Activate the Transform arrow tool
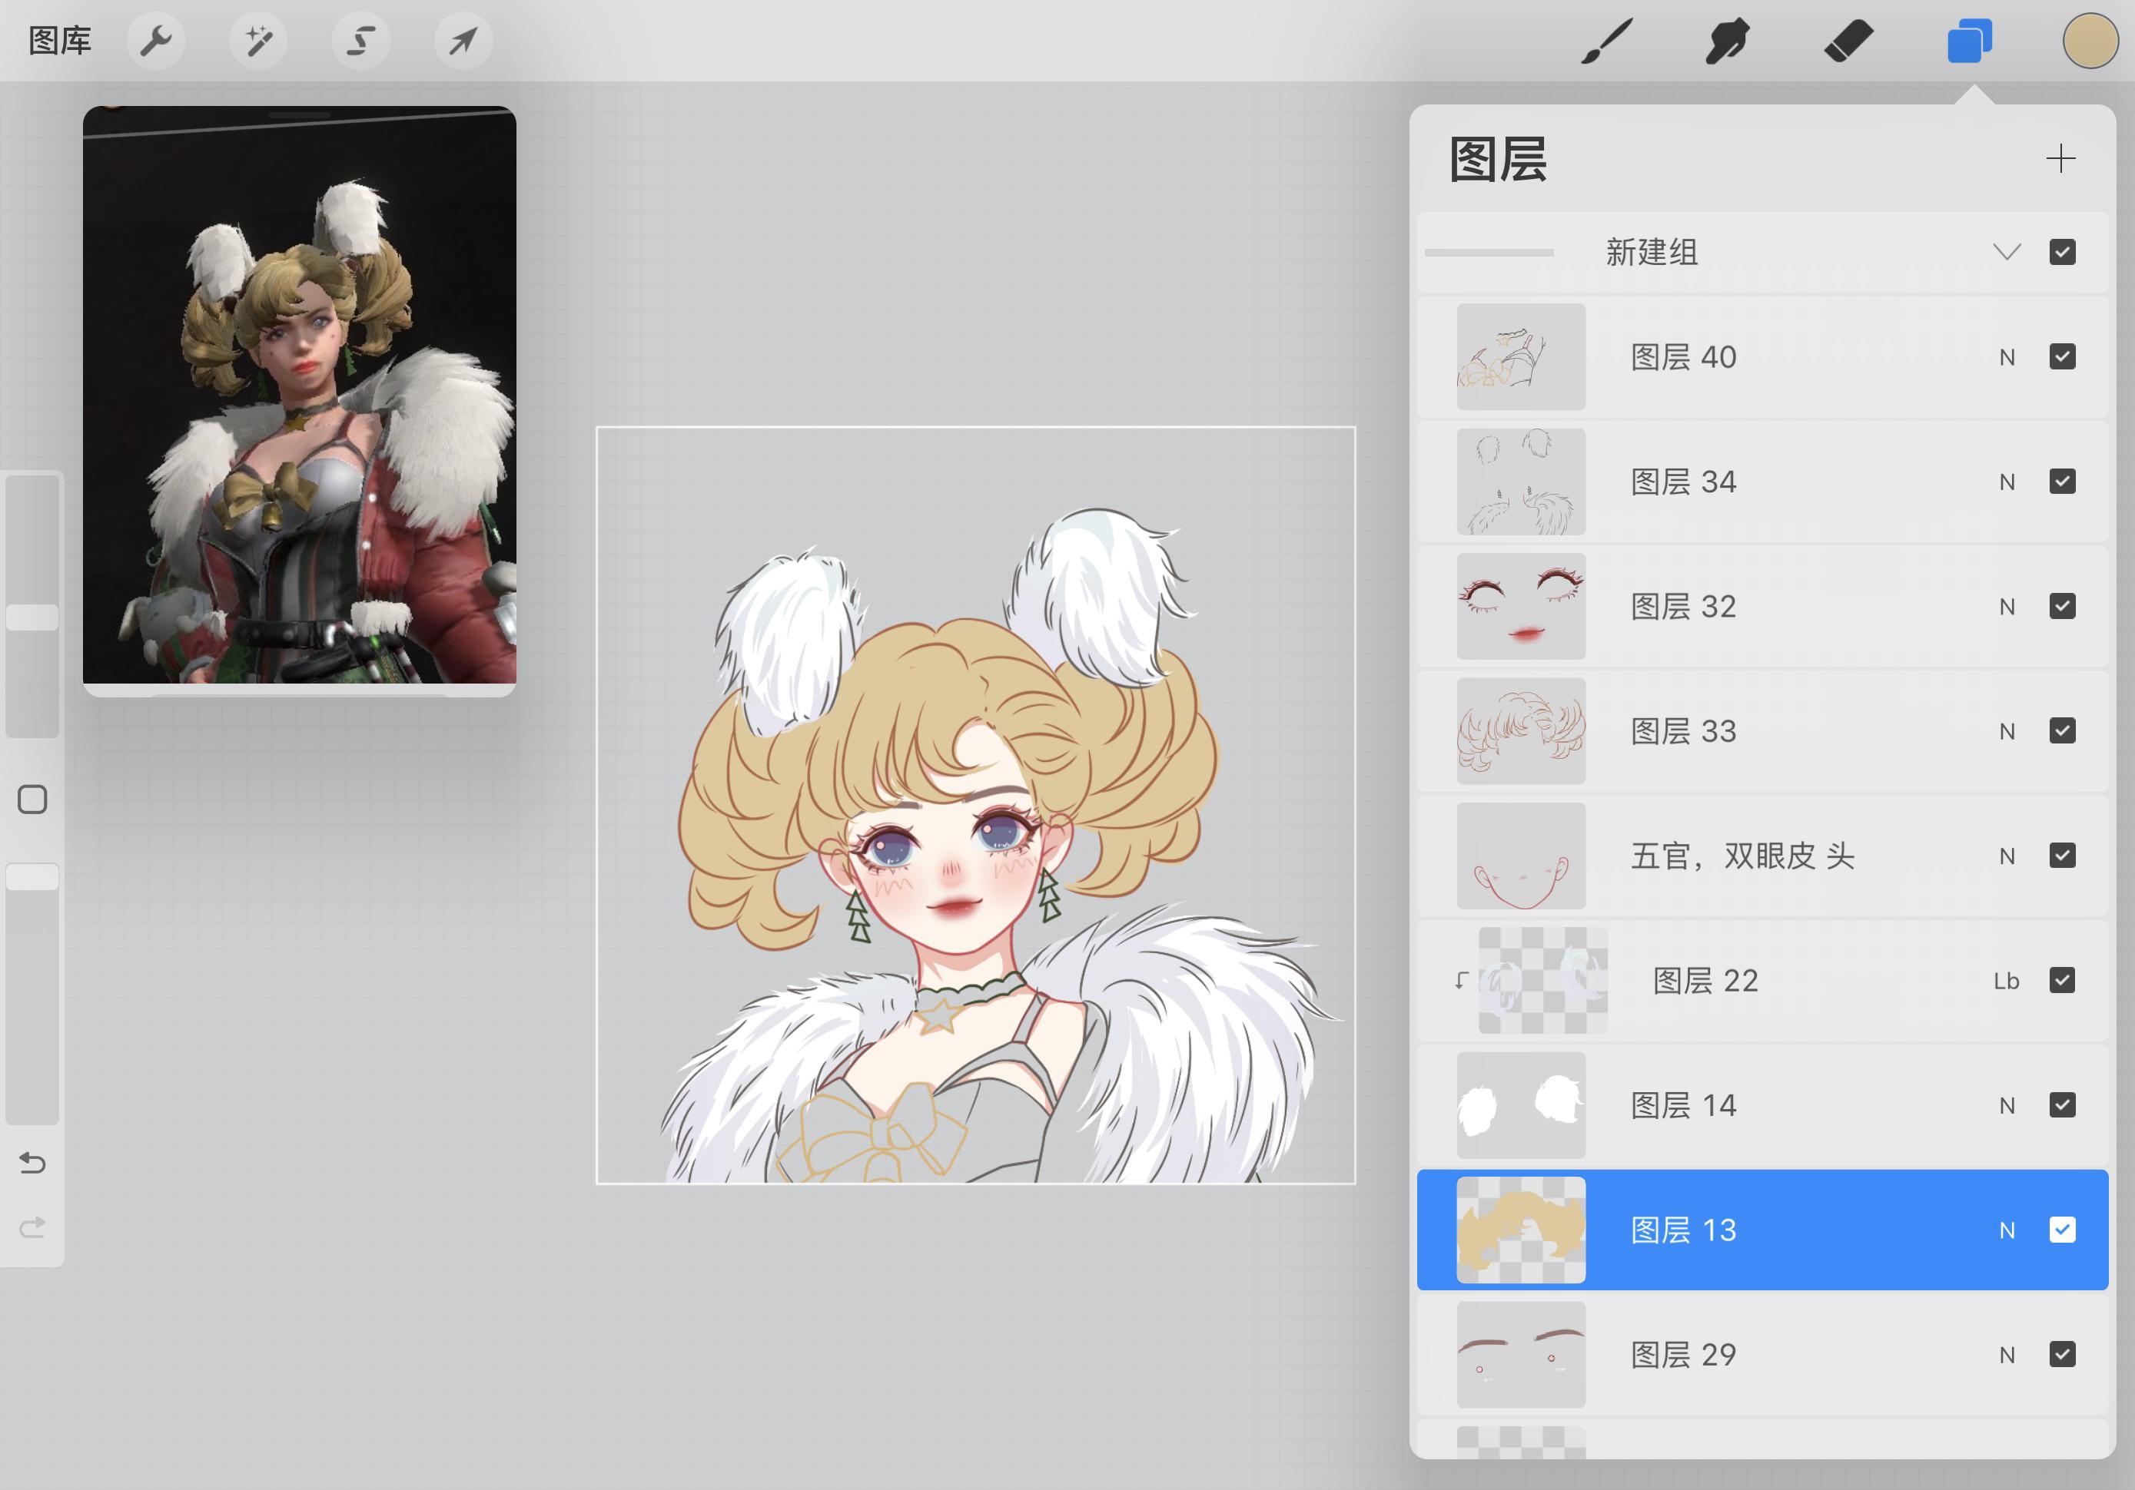2135x1490 pixels. [x=463, y=41]
